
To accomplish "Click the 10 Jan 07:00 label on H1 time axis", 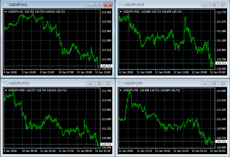I will [66, 72].
